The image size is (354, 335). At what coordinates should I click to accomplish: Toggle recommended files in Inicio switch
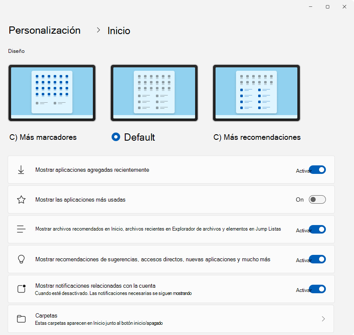pyautogui.click(x=317, y=229)
